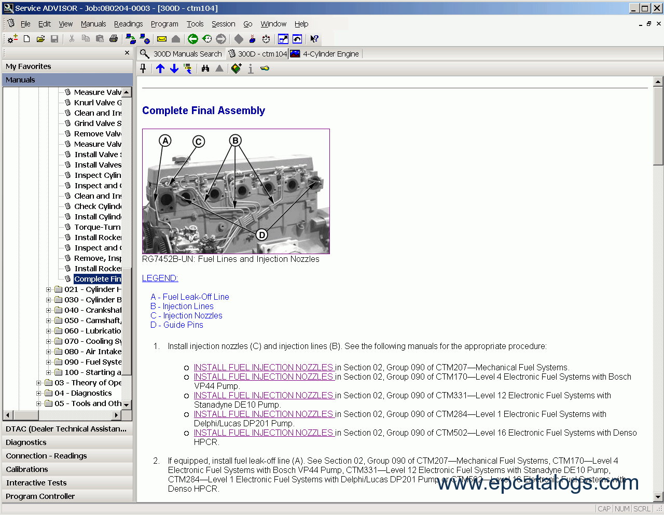The width and height of the screenshot is (664, 515).
Task: Click the computer-to-globe connection icon
Action: point(145,39)
